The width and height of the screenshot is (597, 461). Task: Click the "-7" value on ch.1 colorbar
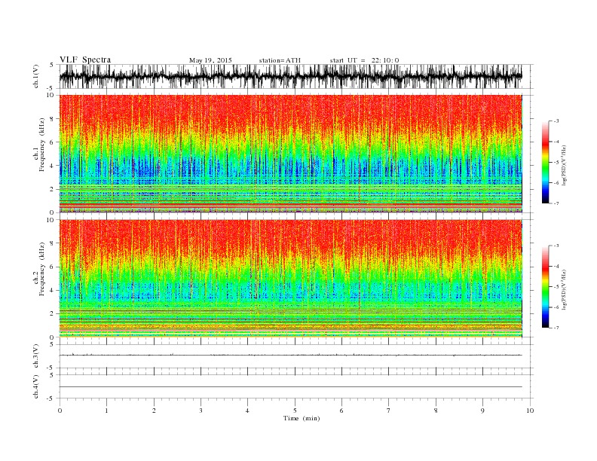click(x=556, y=203)
